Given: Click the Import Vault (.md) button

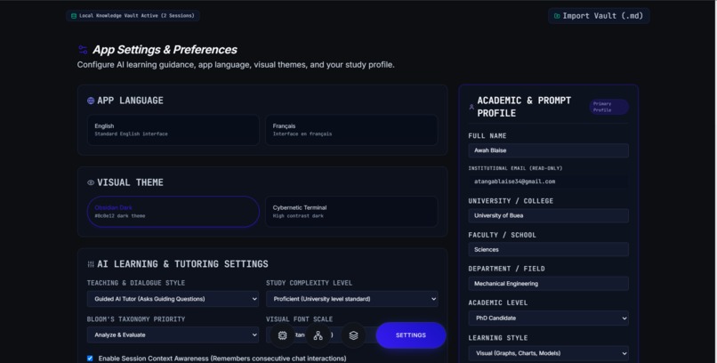Looking at the screenshot, I should tap(599, 15).
